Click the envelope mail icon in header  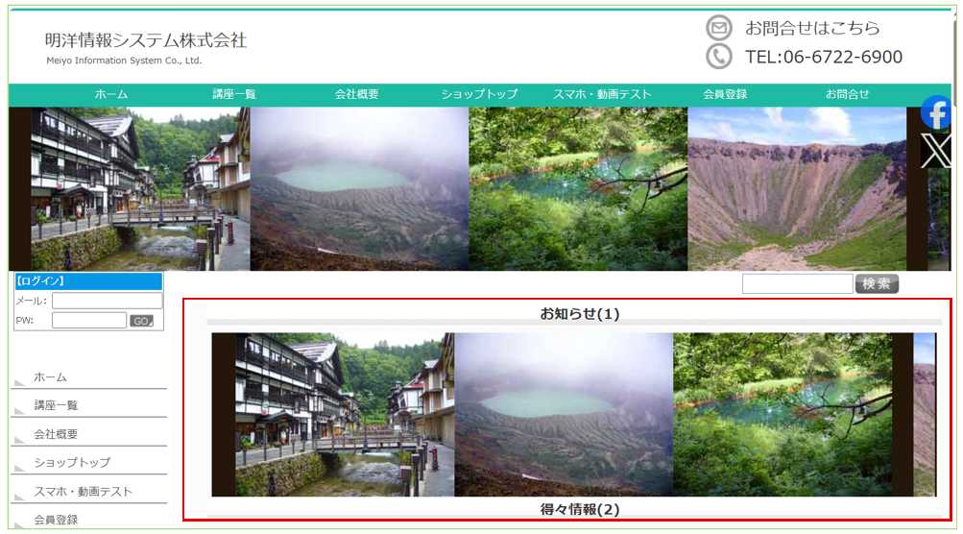coord(718,28)
